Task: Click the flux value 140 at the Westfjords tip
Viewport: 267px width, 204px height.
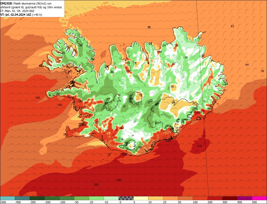Action: [41, 66]
